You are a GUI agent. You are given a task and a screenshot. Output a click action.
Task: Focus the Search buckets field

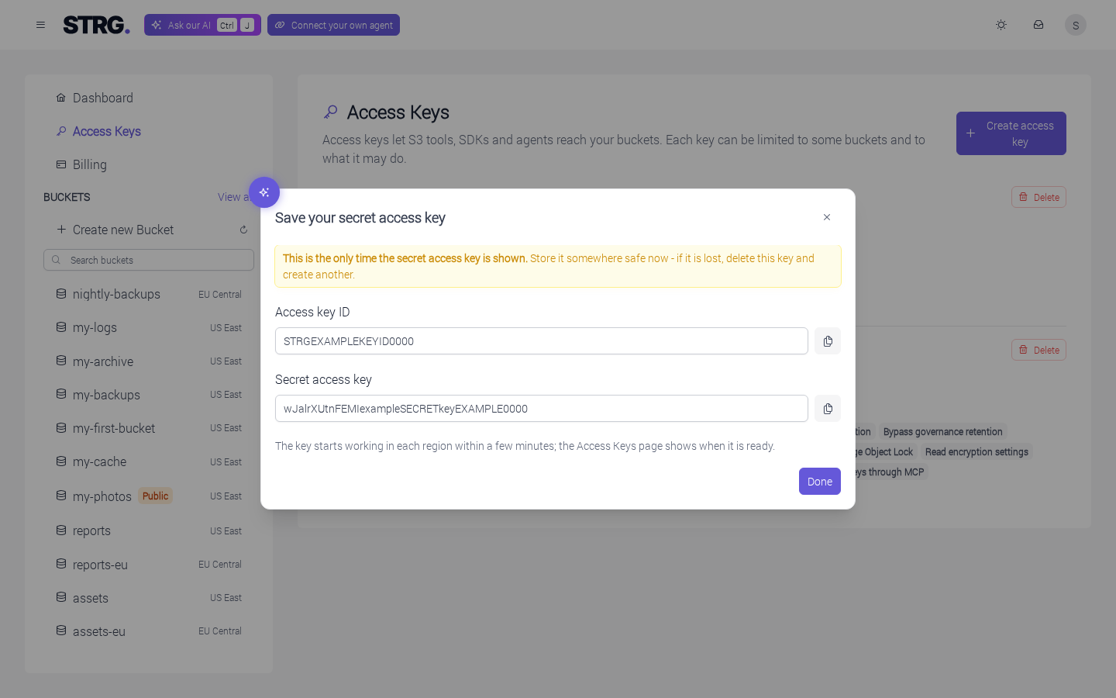click(x=149, y=260)
